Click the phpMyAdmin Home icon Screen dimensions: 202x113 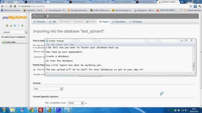[7, 25]
